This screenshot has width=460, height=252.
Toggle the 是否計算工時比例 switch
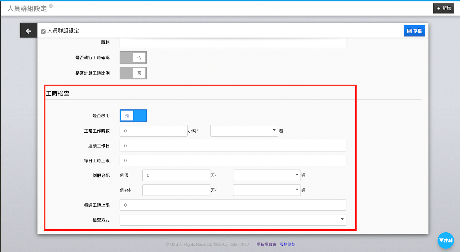pyautogui.click(x=133, y=73)
